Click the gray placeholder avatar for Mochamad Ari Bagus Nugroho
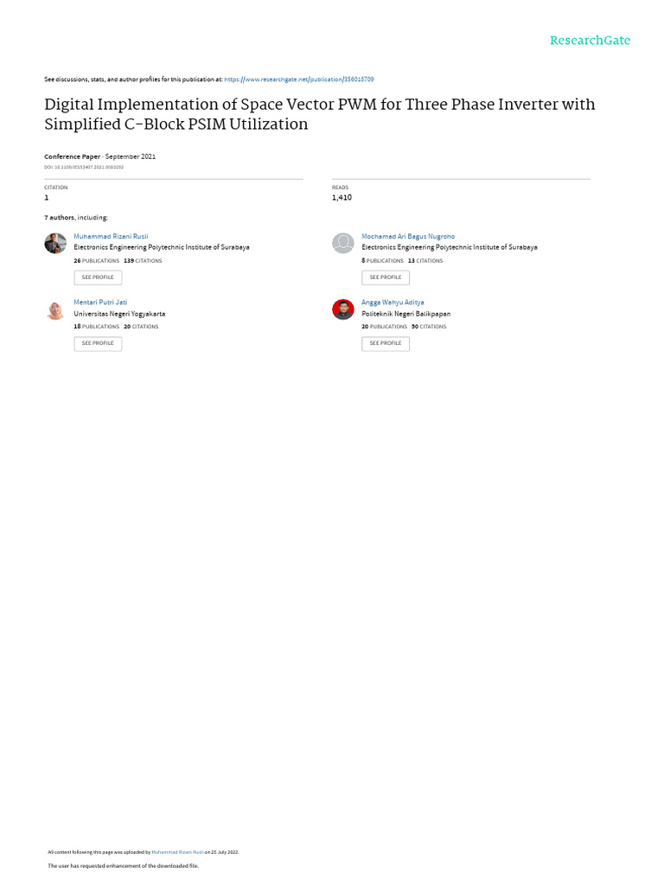The width and height of the screenshot is (664, 885). [342, 243]
